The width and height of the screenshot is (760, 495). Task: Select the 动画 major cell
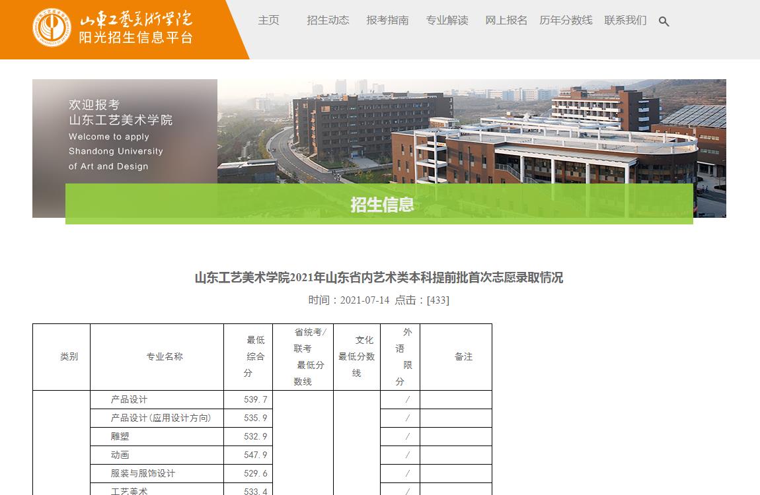point(157,455)
